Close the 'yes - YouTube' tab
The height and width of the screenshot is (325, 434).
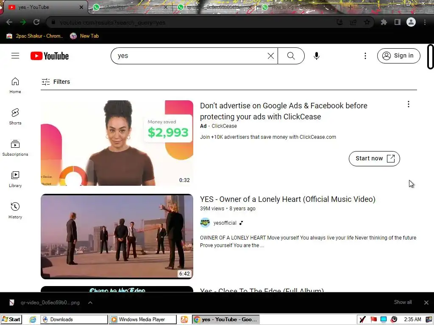coord(81,7)
